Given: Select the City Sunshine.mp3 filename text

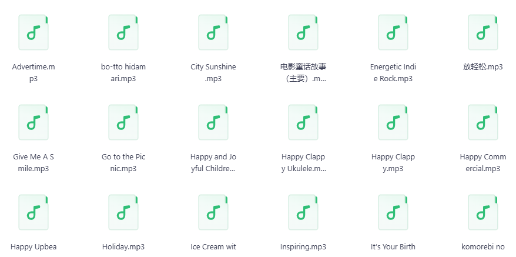Looking at the screenshot, I should pyautogui.click(x=213, y=73).
